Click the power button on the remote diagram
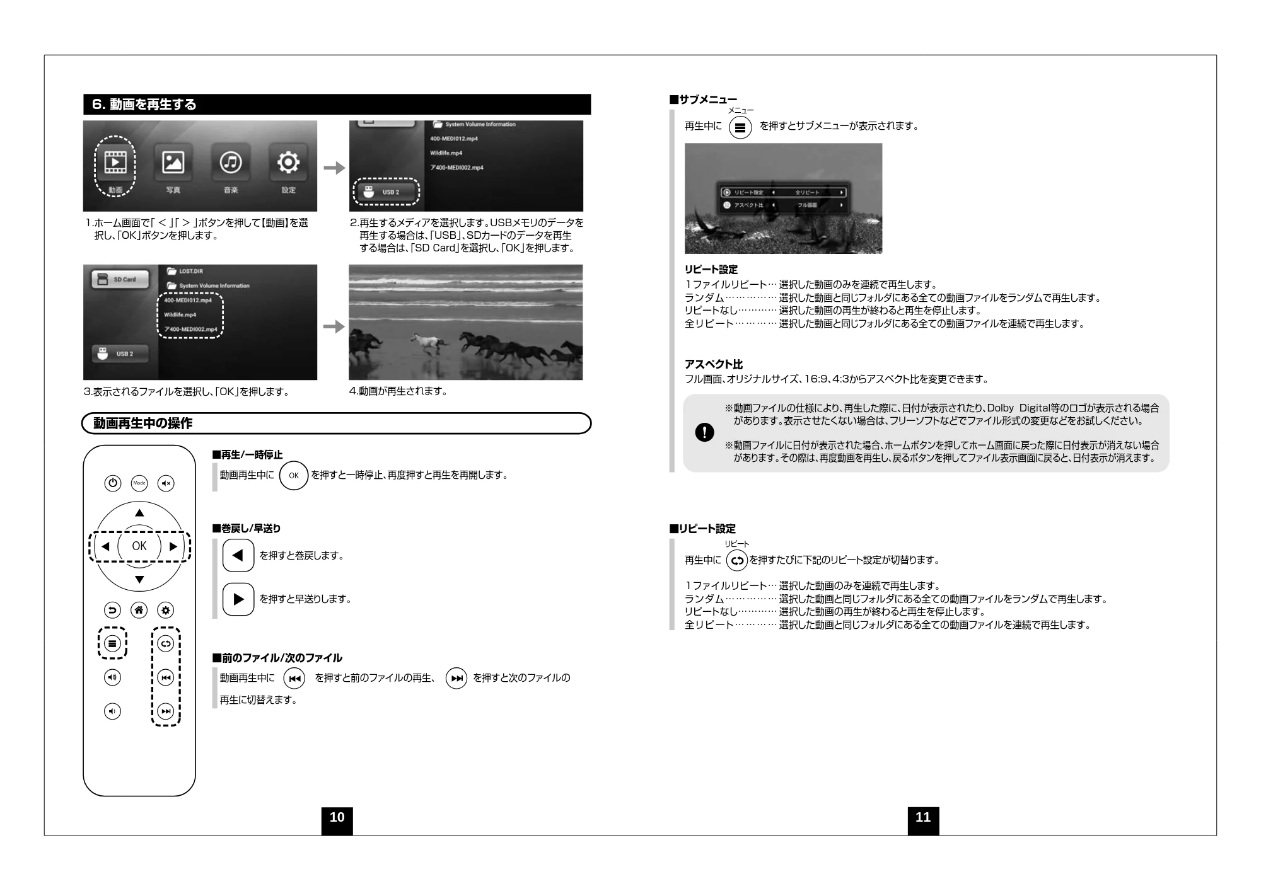The height and width of the screenshot is (891, 1261). (x=112, y=483)
